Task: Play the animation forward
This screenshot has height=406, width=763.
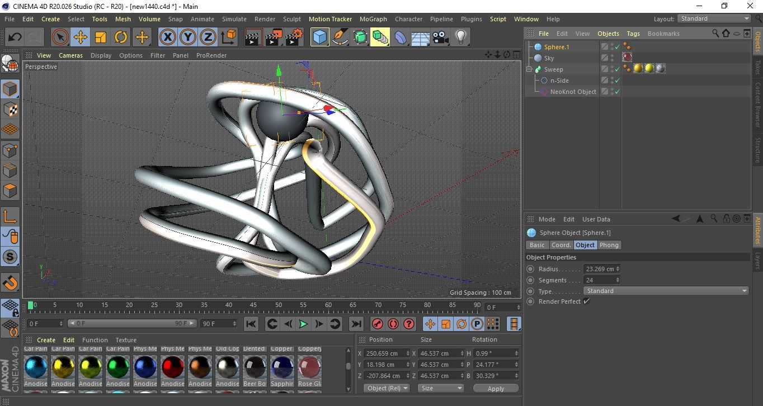Action: tap(303, 324)
